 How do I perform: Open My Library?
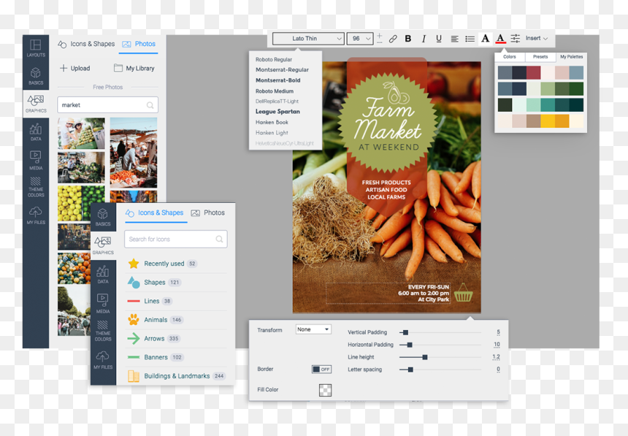(134, 68)
